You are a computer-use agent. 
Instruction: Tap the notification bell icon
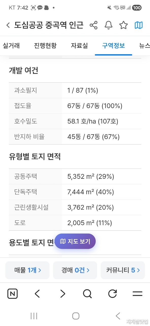[x=109, y=25]
